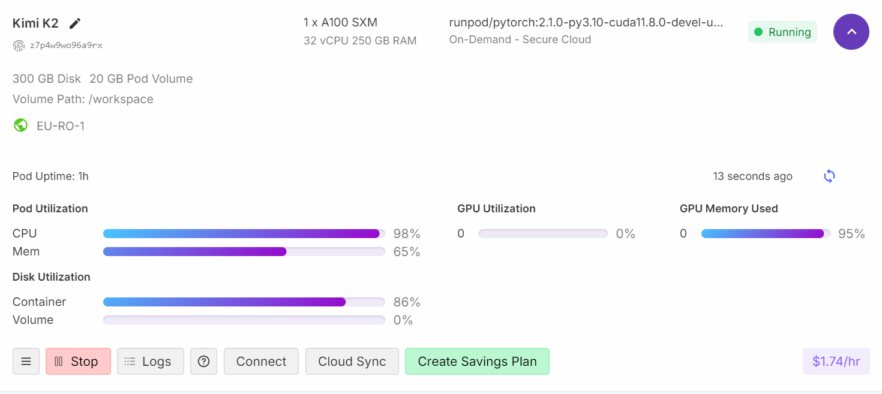882x394 pixels.
Task: Refresh pod stats with circular arrows icon
Action: (829, 176)
